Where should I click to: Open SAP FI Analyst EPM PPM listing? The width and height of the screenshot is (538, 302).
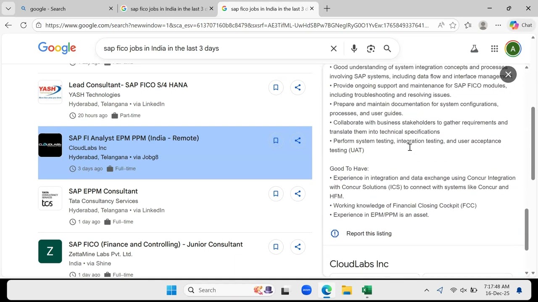134,138
